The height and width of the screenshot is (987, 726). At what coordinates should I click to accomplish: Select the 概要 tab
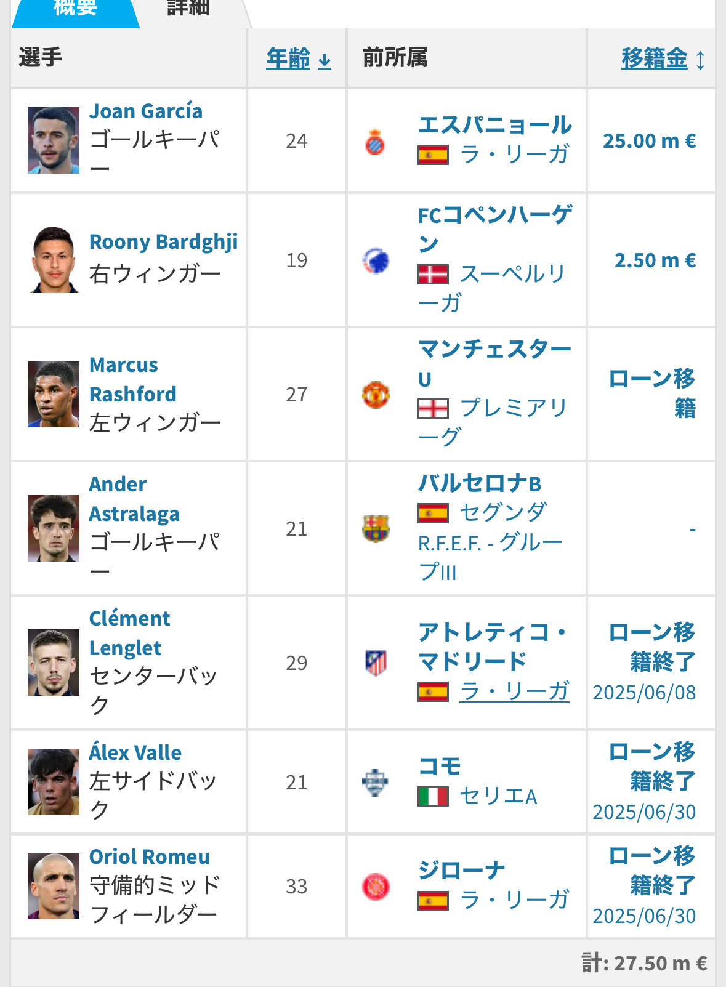click(75, 9)
